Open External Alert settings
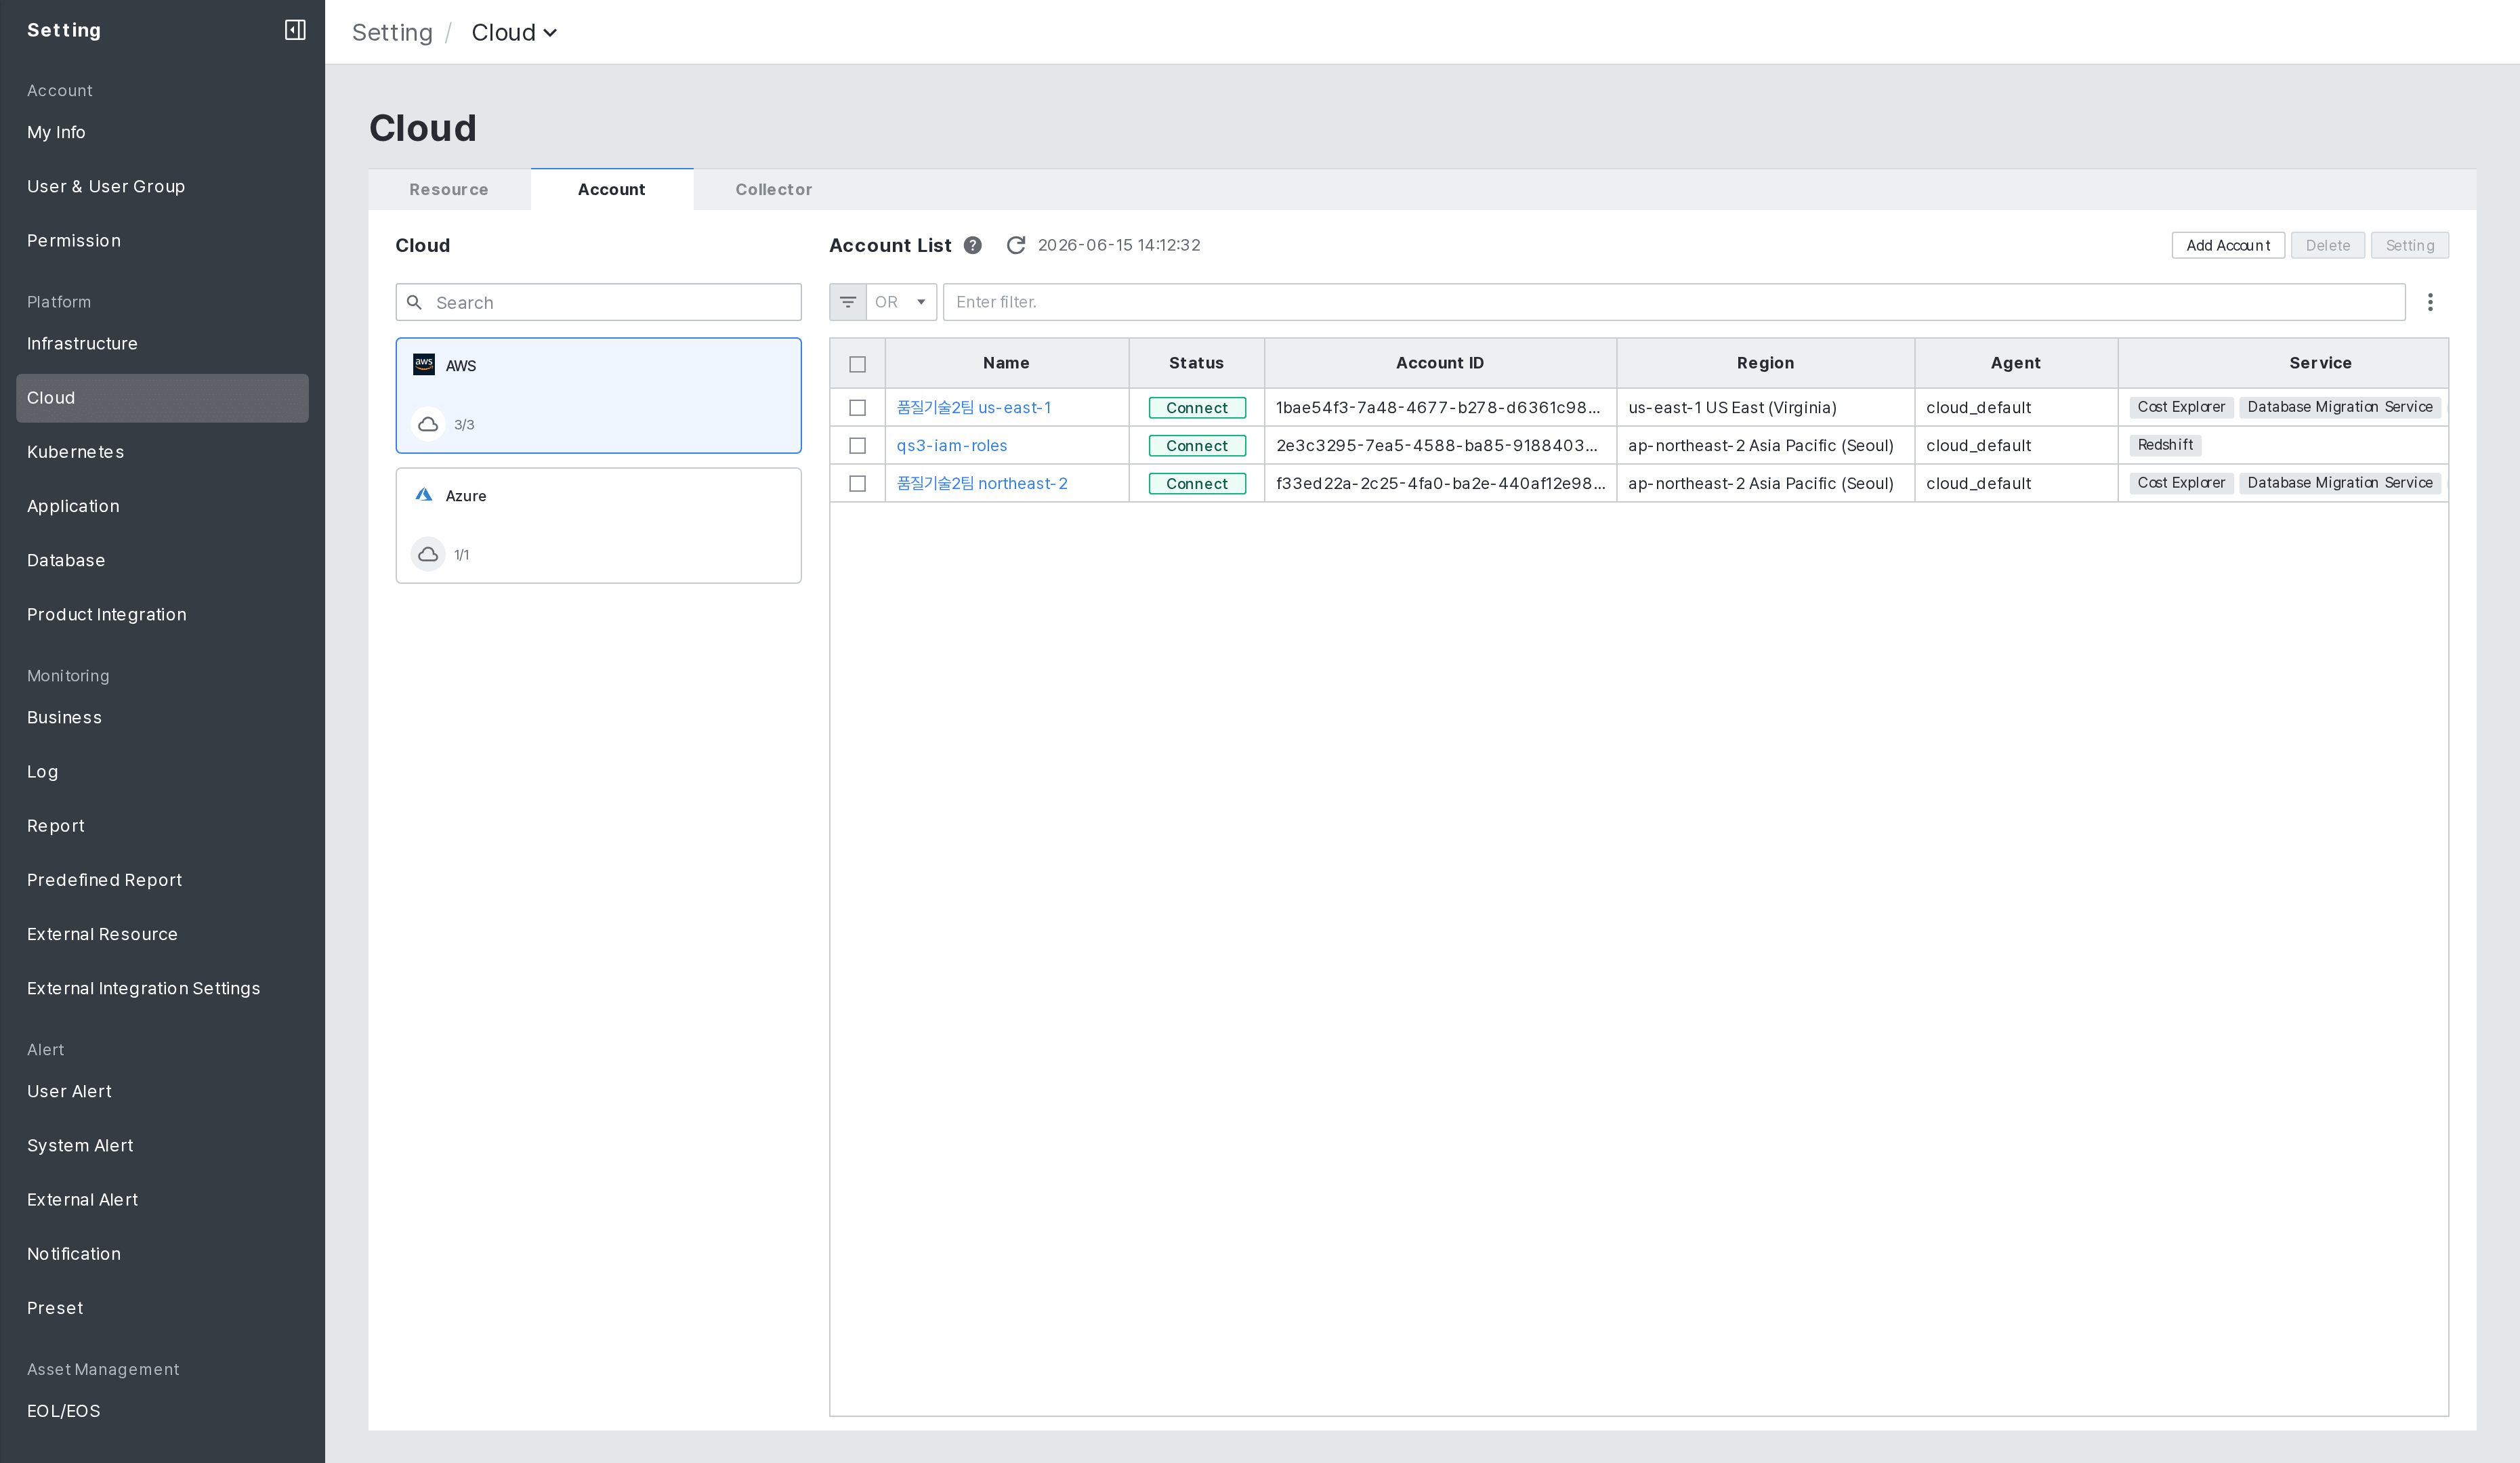This screenshot has width=2520, height=1463. [162, 1199]
